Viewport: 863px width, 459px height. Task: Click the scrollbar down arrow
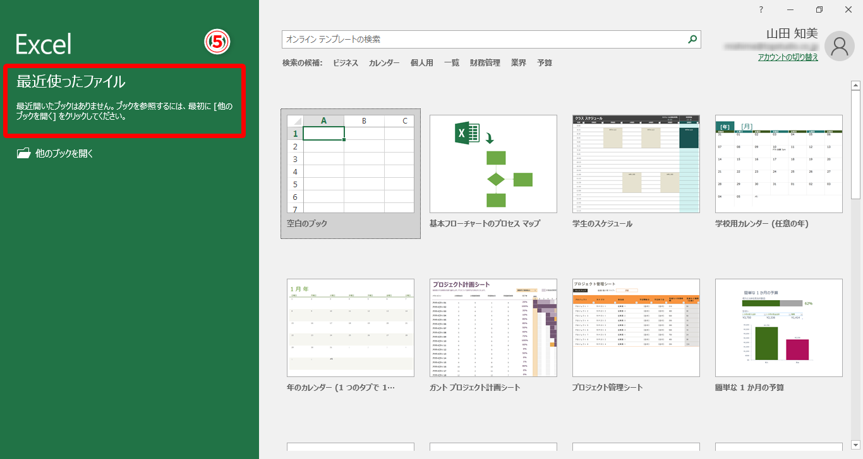pos(856,444)
